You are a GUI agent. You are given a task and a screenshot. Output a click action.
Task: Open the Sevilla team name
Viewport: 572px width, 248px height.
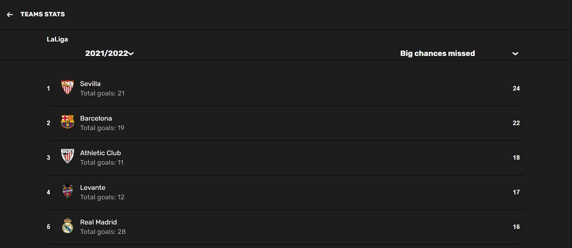click(90, 84)
